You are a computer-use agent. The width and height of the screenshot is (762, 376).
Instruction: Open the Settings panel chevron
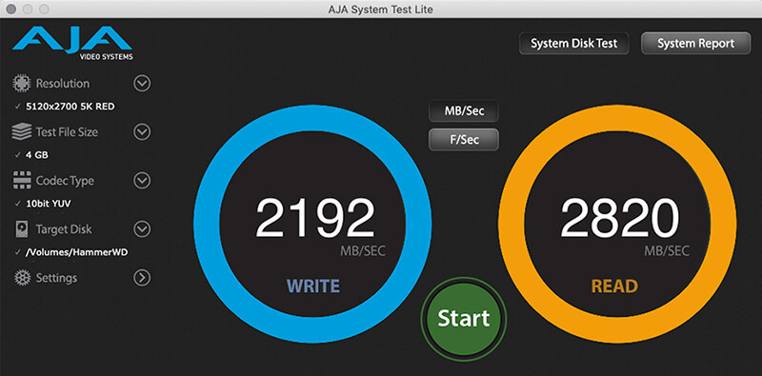pyautogui.click(x=142, y=278)
